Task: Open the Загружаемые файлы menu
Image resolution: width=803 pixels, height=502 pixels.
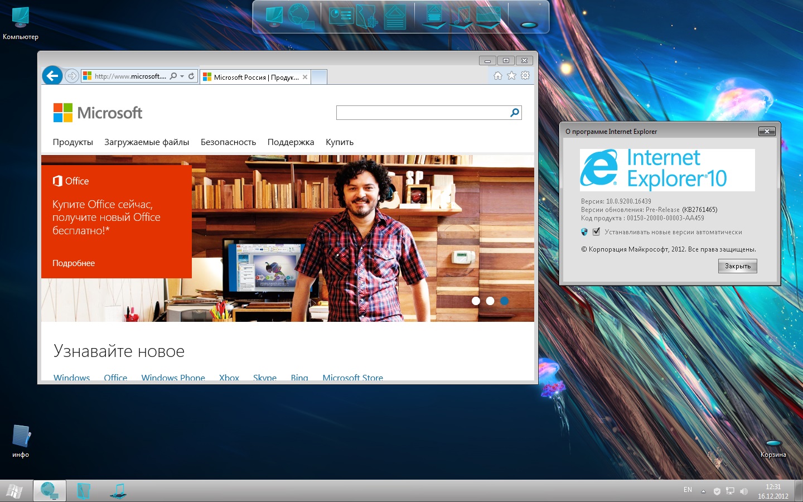Action: [147, 142]
